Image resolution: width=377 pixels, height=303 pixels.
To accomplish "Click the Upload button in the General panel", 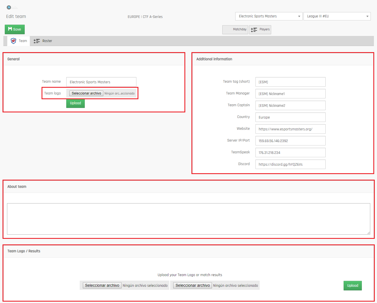I will pos(76,103).
